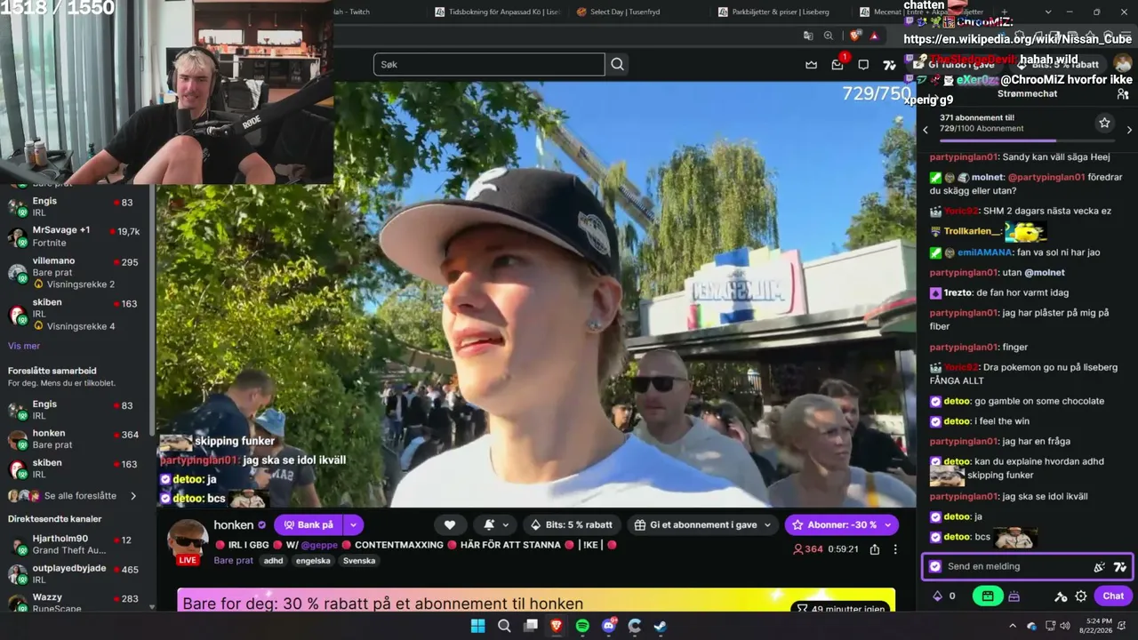Send message with the Chat button

click(x=1113, y=596)
